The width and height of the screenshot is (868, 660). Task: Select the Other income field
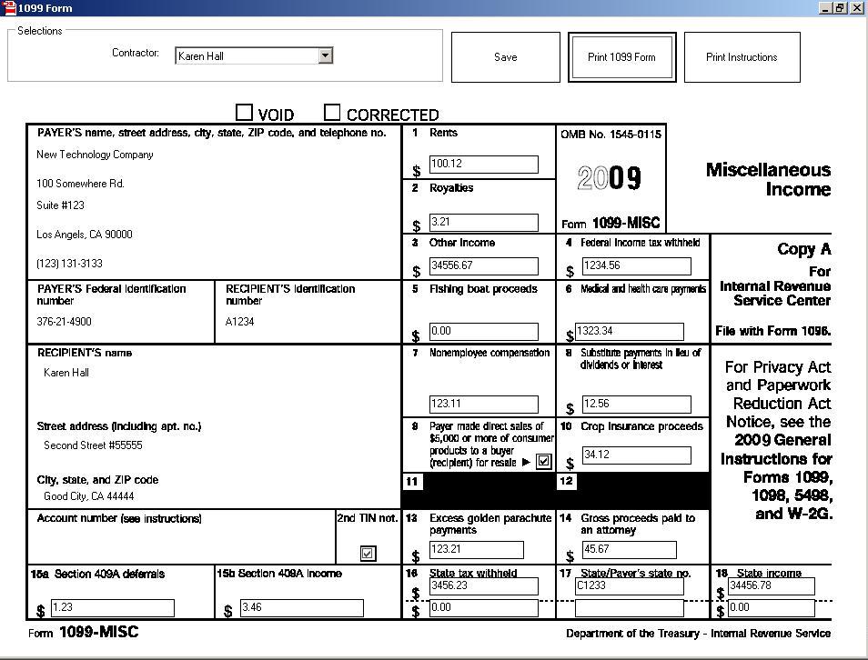coord(485,265)
